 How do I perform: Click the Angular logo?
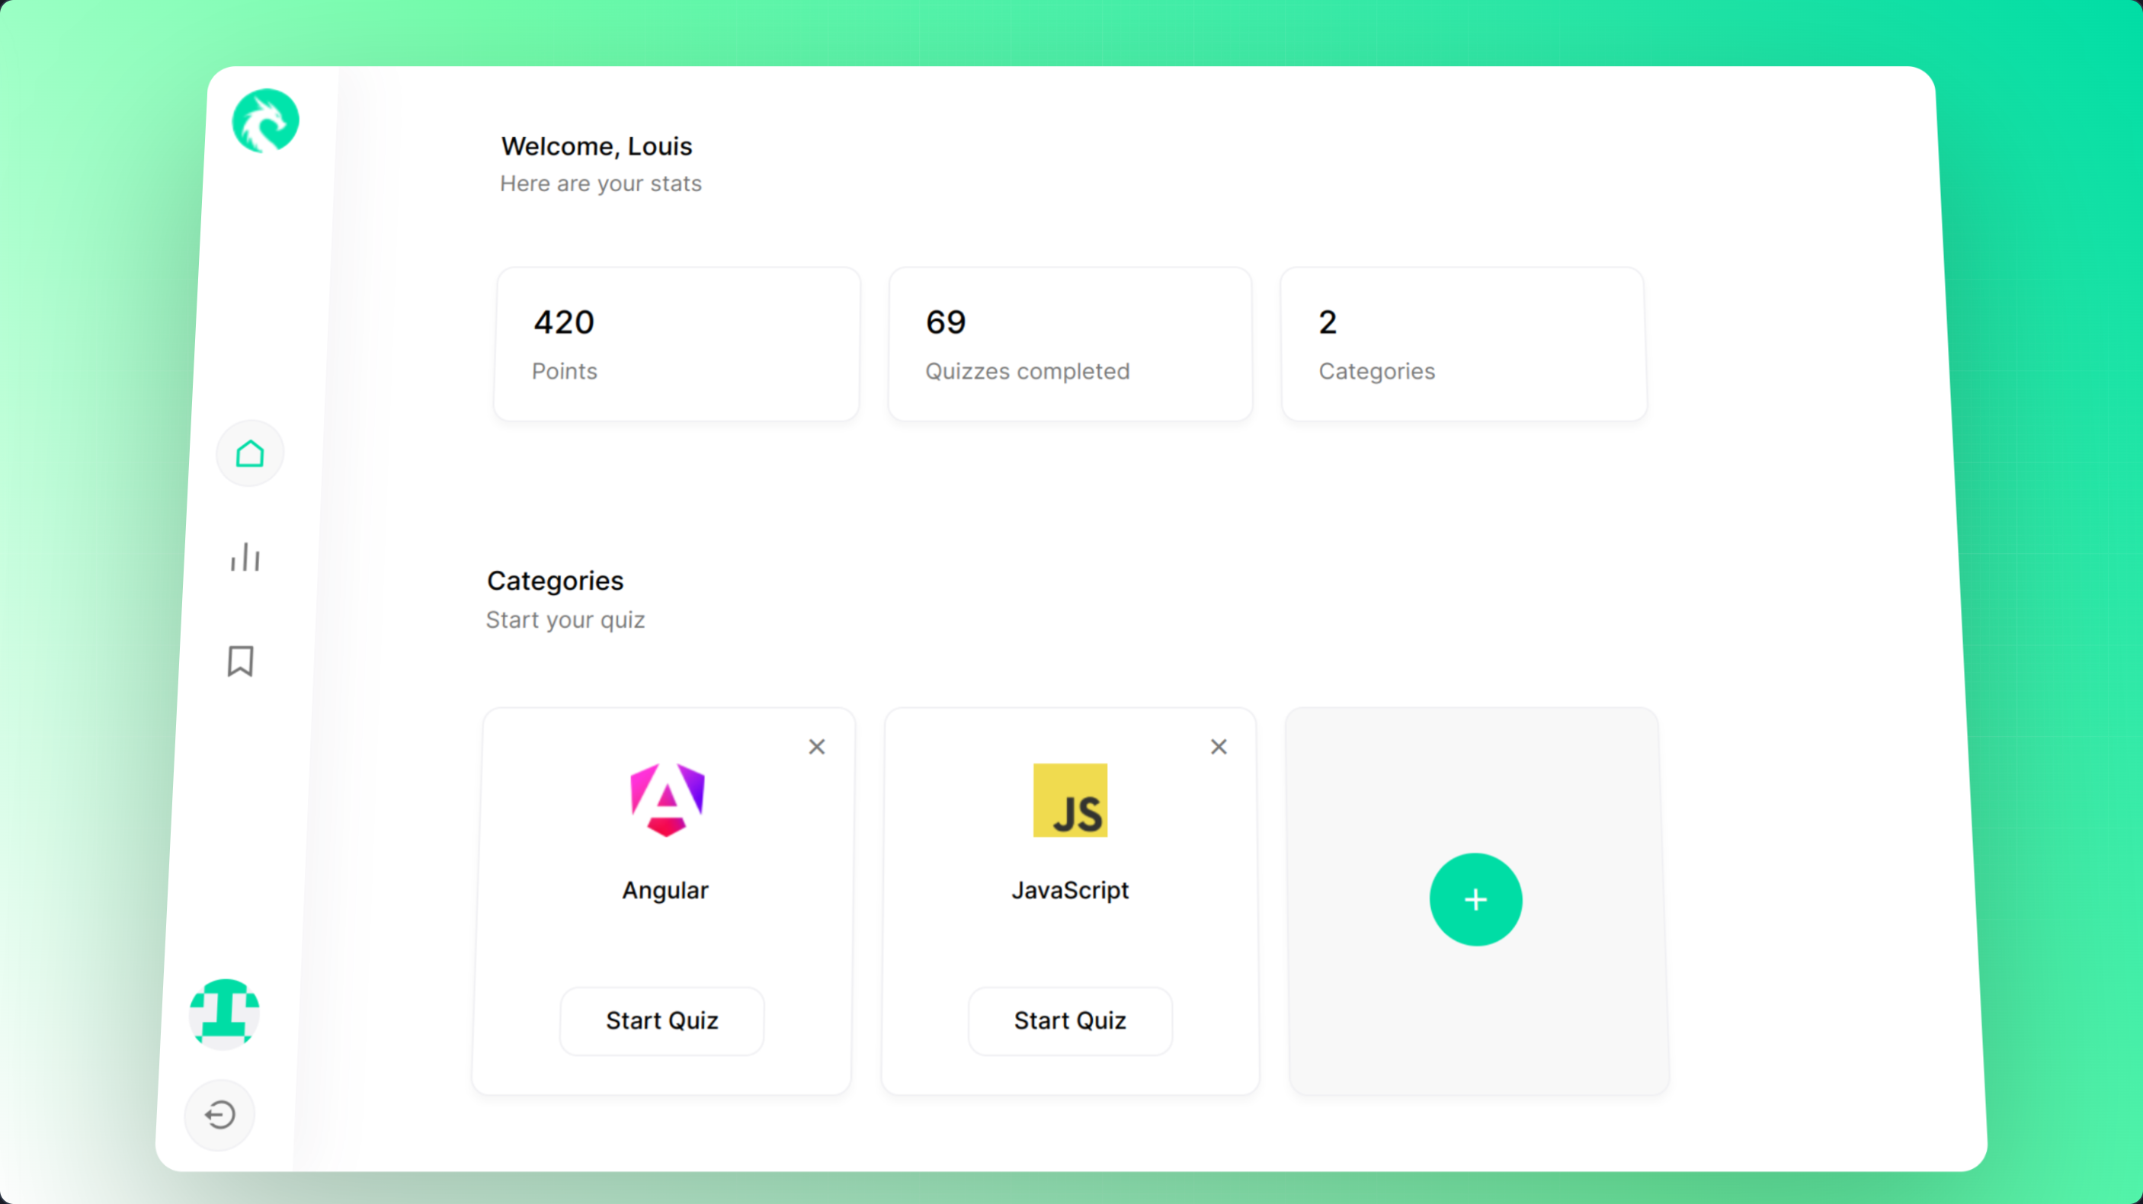tap(667, 799)
